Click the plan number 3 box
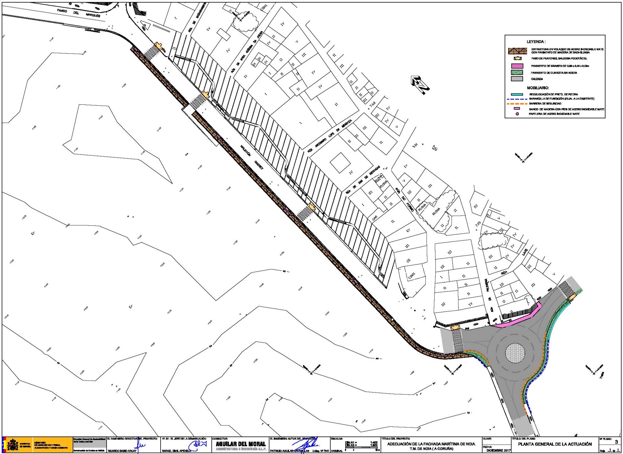 coord(616,442)
